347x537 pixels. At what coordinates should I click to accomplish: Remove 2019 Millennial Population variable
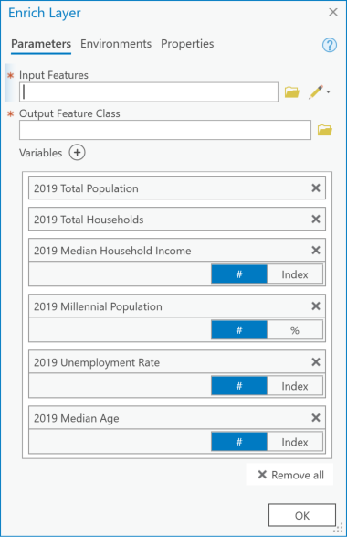tap(316, 306)
